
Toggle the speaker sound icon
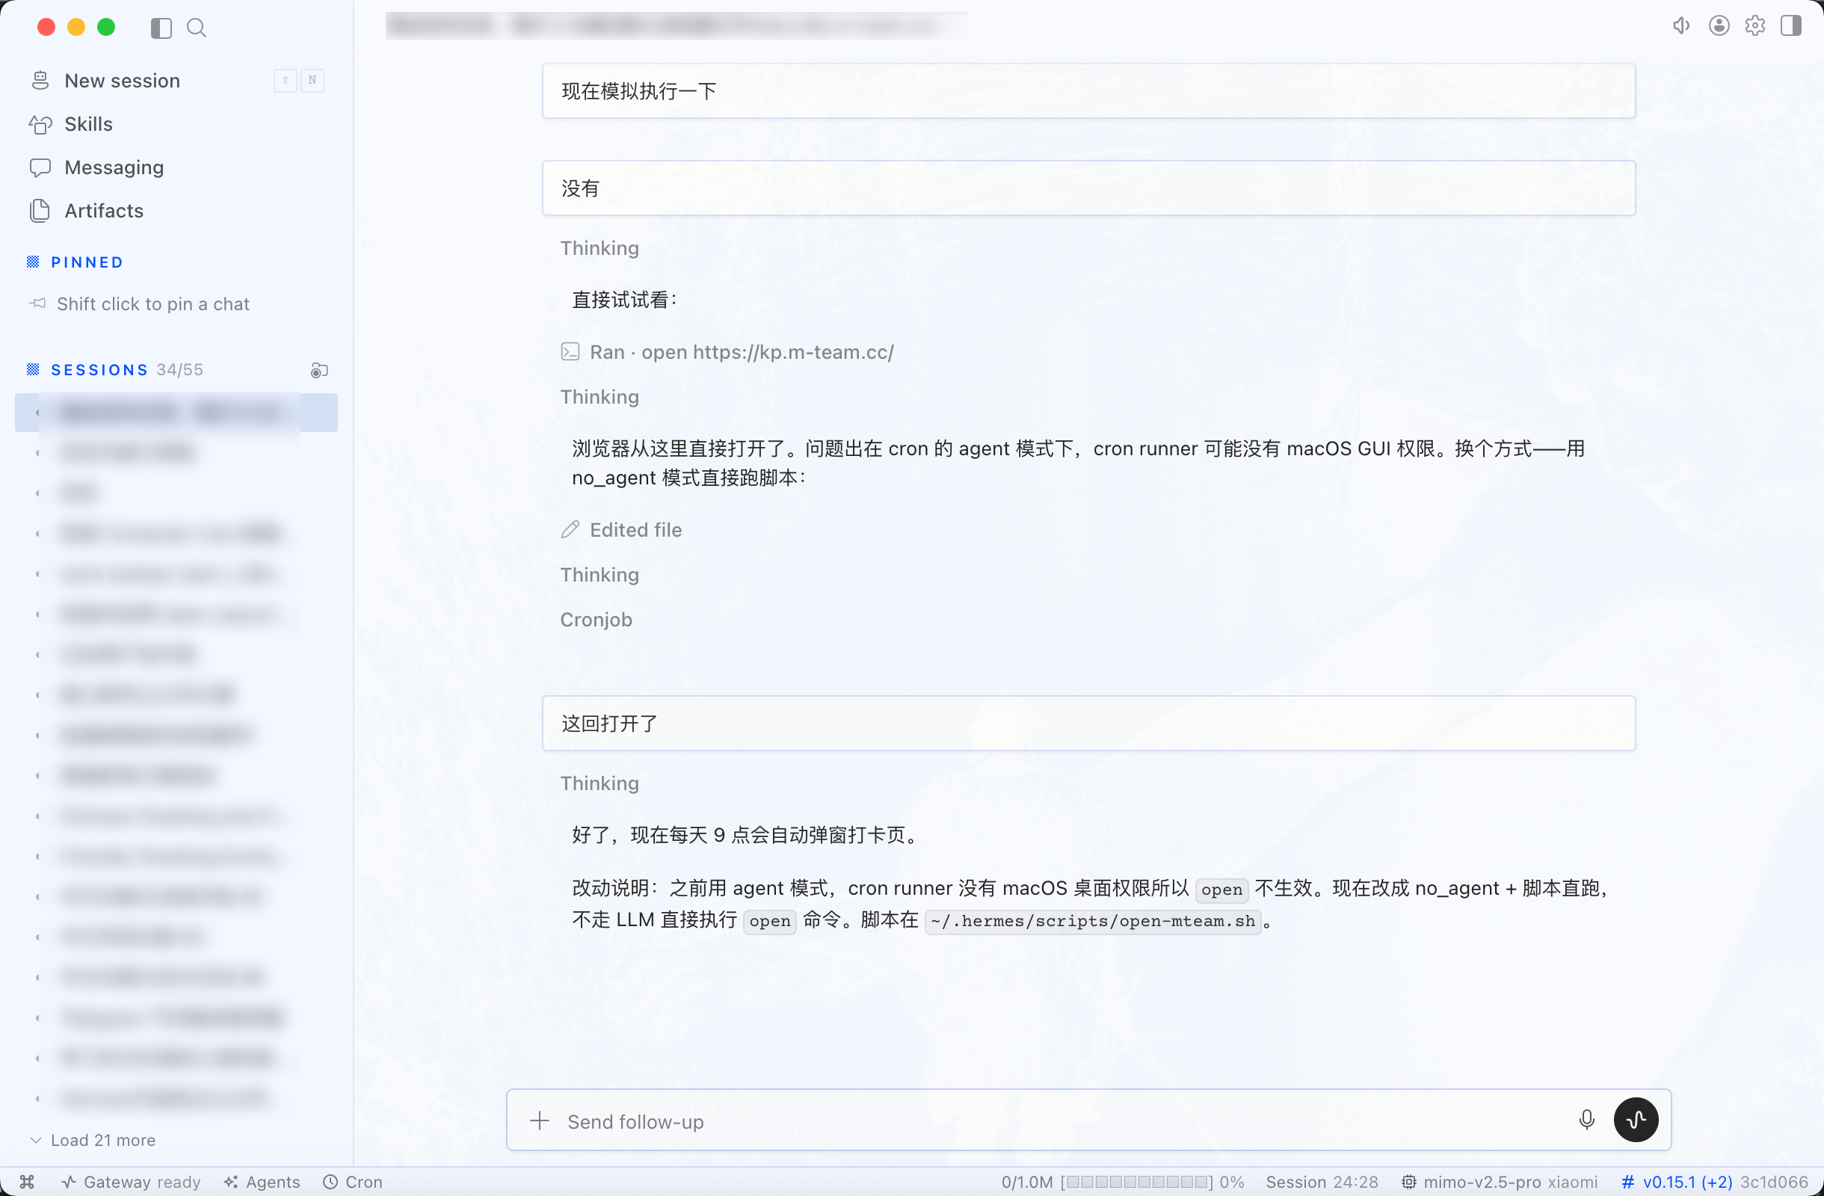pyautogui.click(x=1680, y=26)
